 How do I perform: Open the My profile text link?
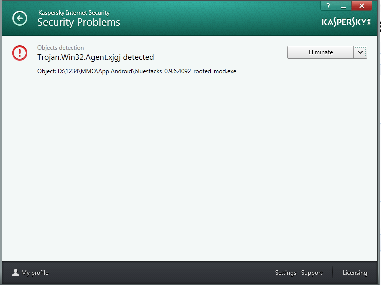35,273
